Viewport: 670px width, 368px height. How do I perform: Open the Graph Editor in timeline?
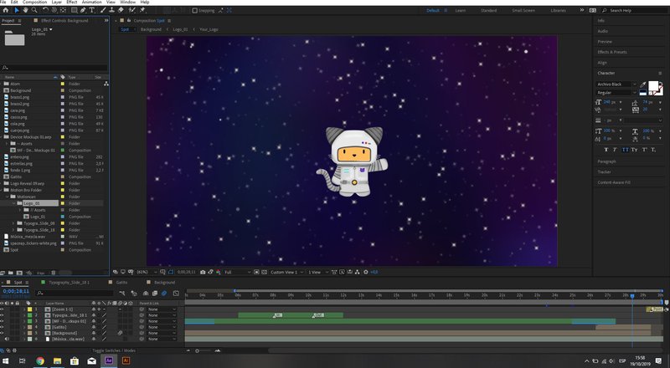pos(176,294)
